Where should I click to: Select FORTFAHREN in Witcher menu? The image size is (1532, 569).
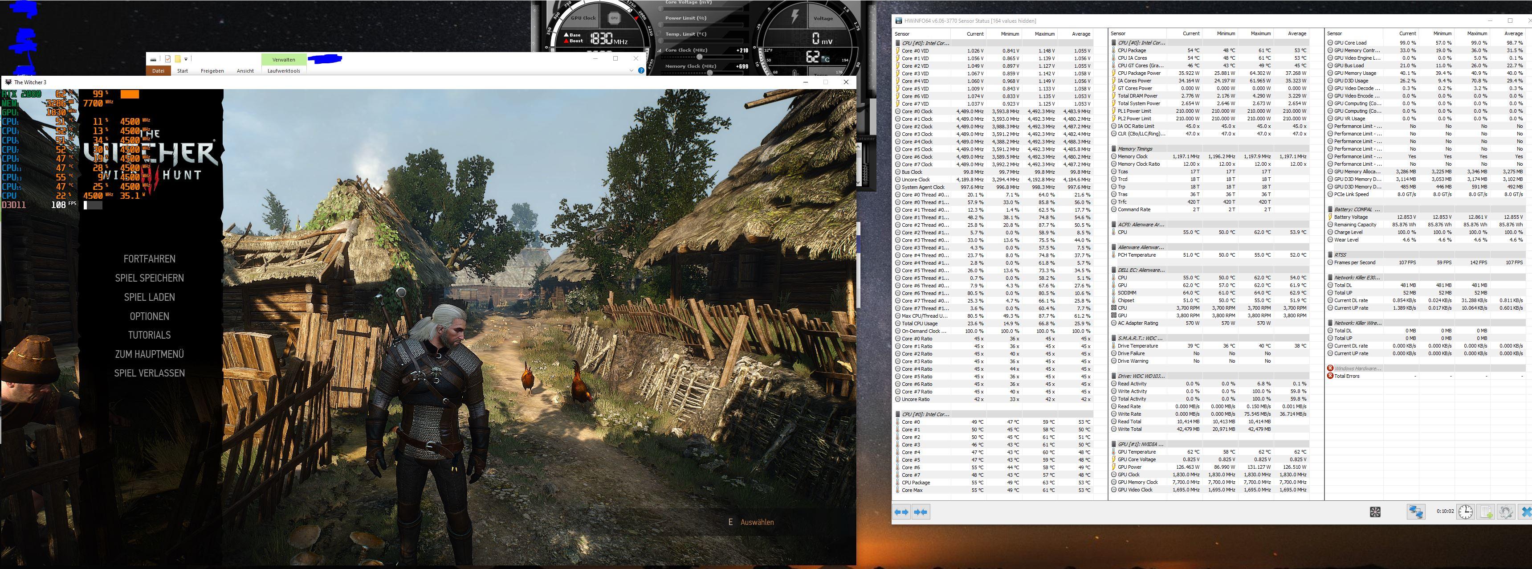(149, 259)
